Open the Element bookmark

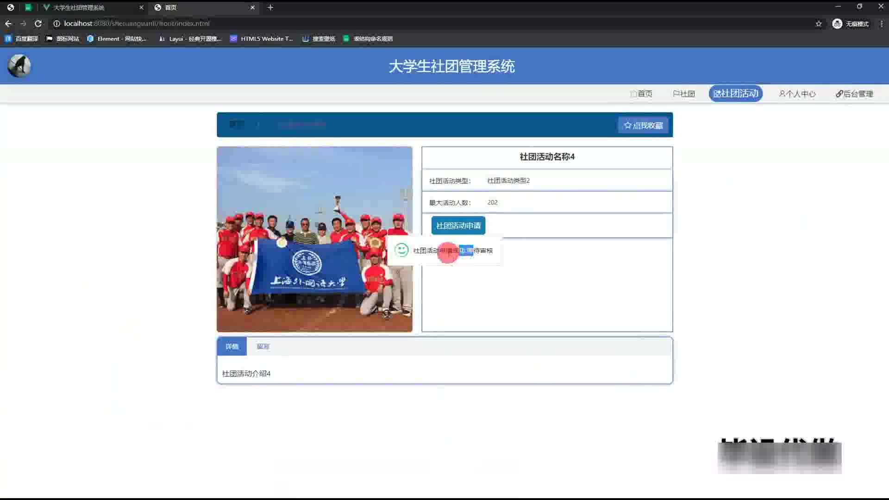(117, 39)
